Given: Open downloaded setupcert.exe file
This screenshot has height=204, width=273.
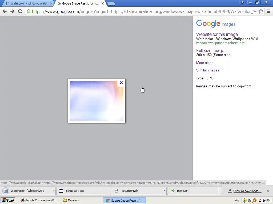Looking at the screenshot, I should (x=82, y=191).
